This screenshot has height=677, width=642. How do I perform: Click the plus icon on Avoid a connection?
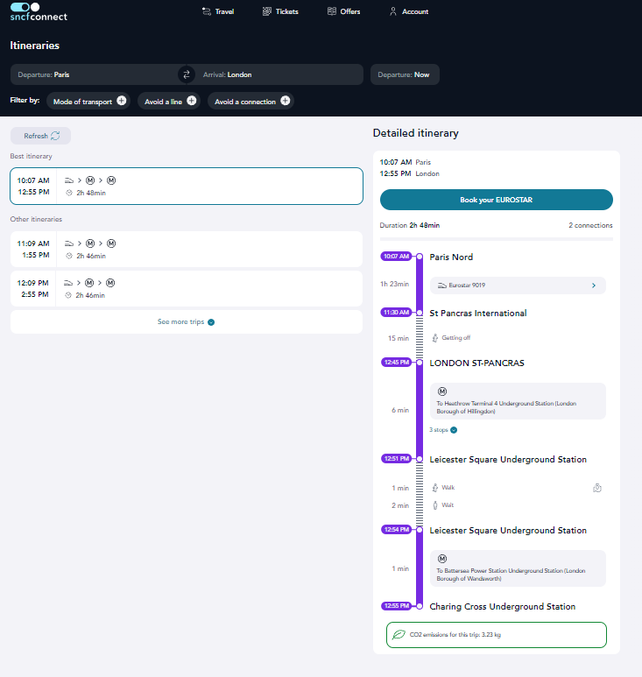(x=284, y=102)
